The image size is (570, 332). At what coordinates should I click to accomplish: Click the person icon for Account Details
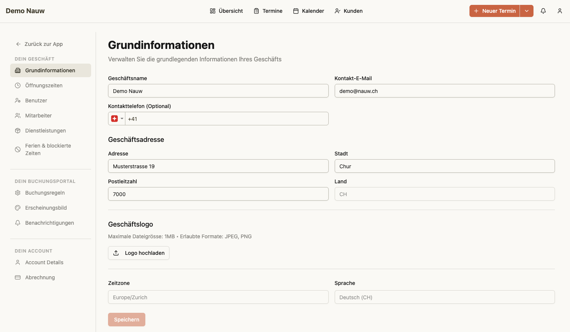click(18, 262)
